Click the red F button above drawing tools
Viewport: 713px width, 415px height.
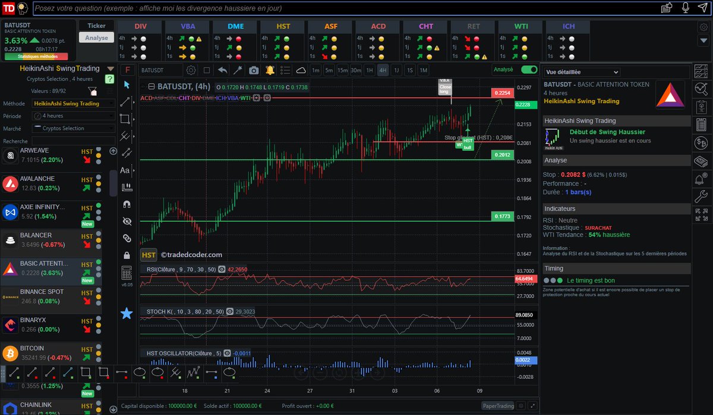pos(127,69)
